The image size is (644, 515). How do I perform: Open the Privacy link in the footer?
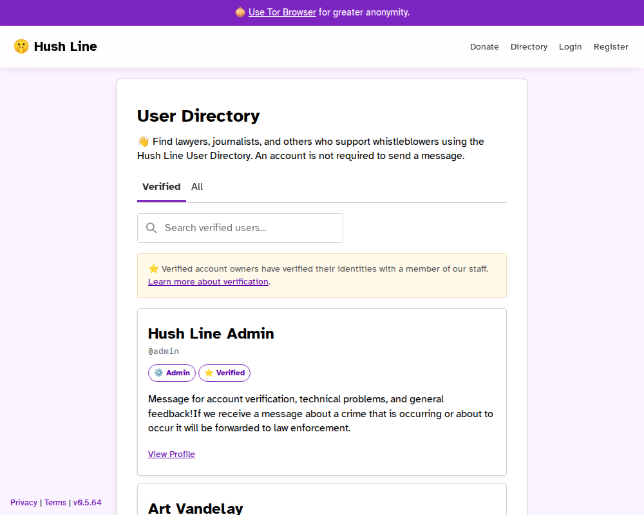point(24,503)
